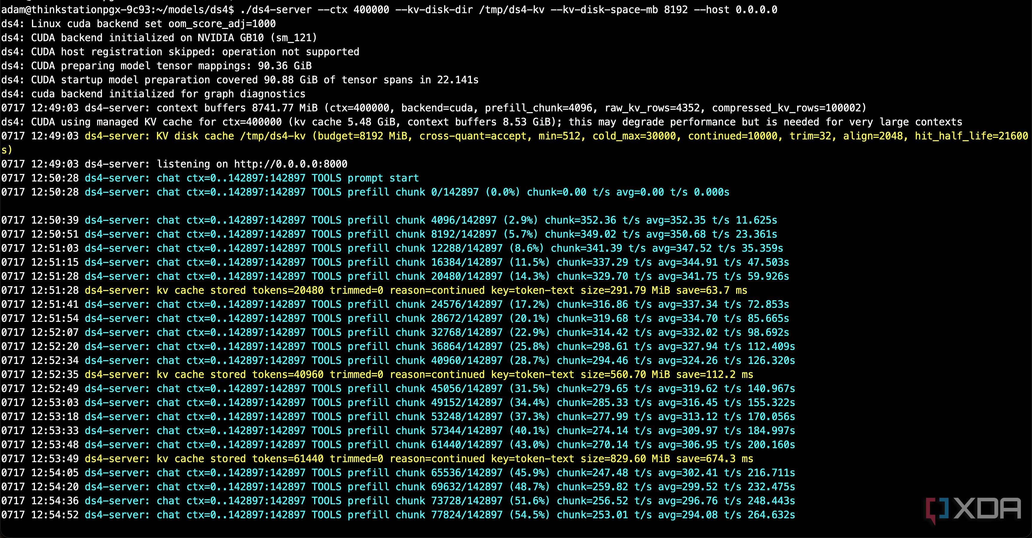Viewport: 1032px width, 538px height.
Task: Click 'kv cache stored tokens=61440' line
Action: click(x=377, y=458)
